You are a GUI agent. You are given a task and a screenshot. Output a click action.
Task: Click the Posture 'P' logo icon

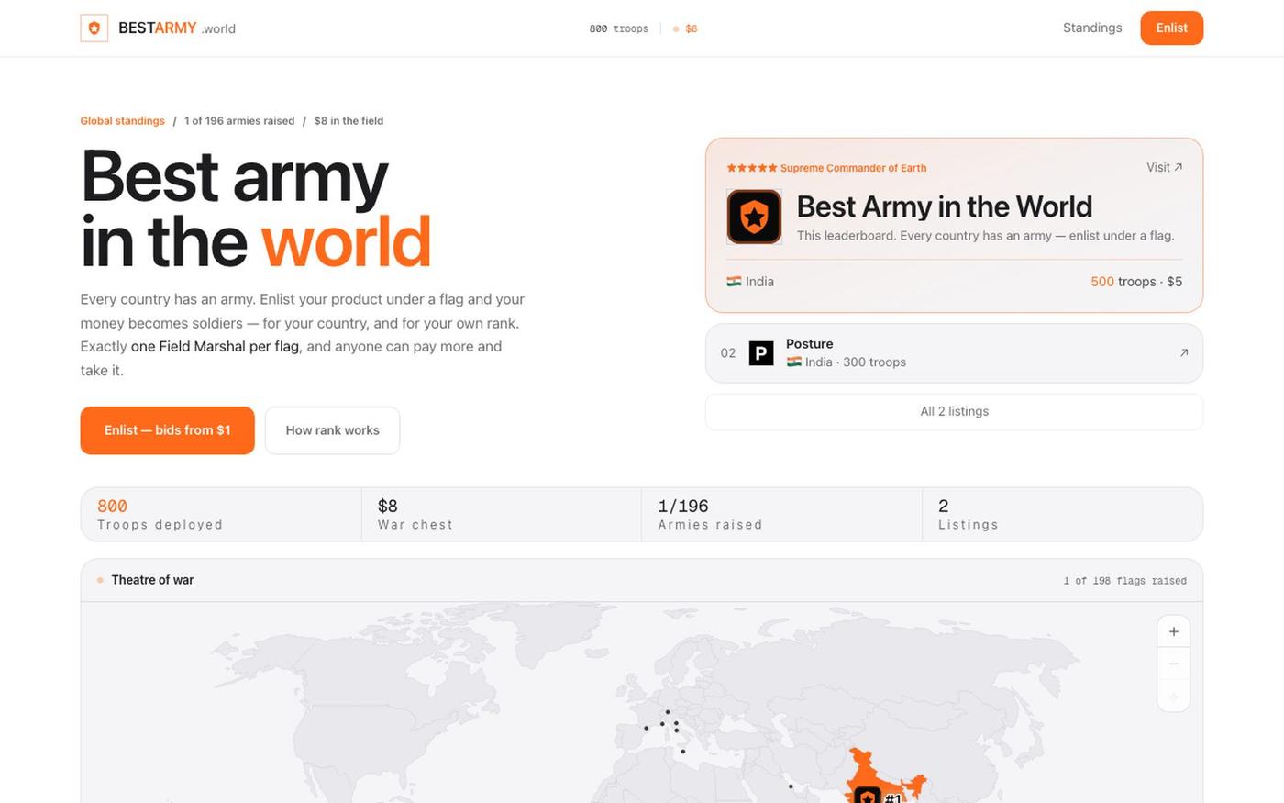pyautogui.click(x=761, y=353)
